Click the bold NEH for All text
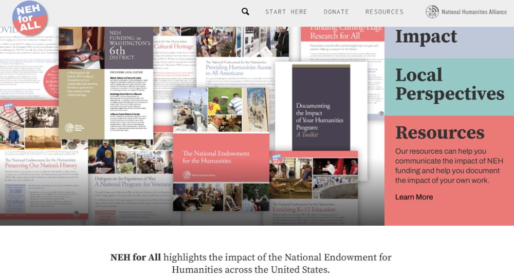 click(x=135, y=258)
